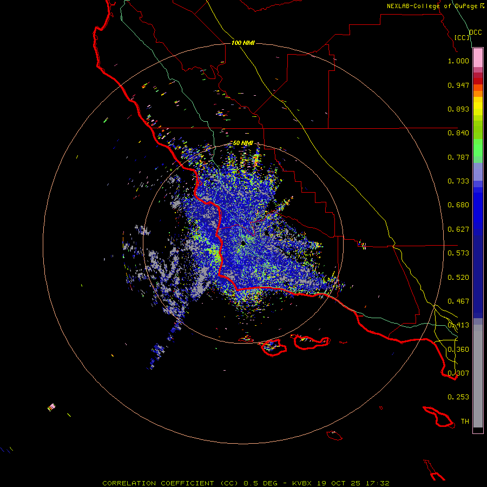
Task: Click the gray band near the legend bottom
Action: (478, 376)
